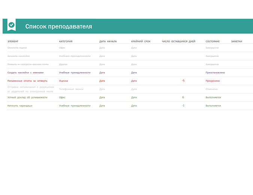Click deadline date in Заказать наклейки row
The image size is (253, 195).
coord(134,56)
